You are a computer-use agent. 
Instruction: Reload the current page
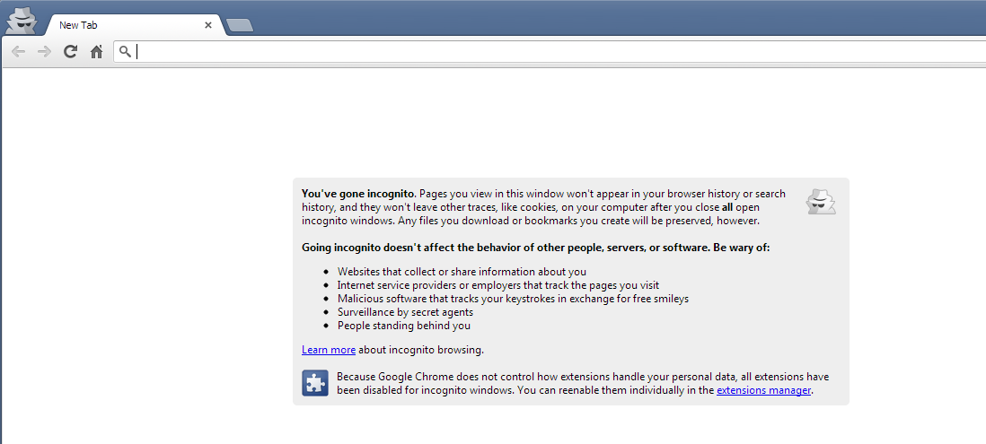click(x=70, y=52)
